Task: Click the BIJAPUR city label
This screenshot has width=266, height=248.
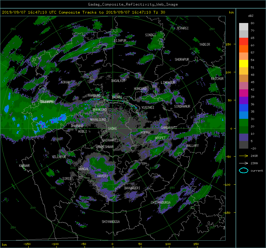Action: 120,41
